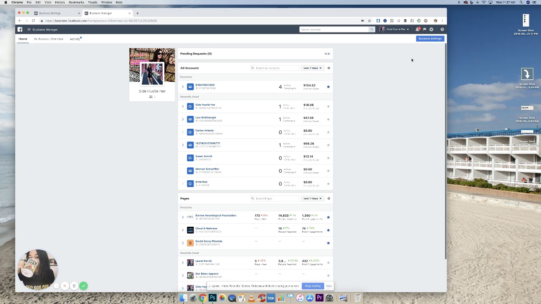Open the She Bikes Apparel page link
The width and height of the screenshot is (541, 304).
207,274
